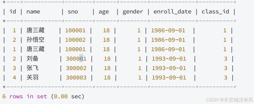
Task: Select student number 300002
Action: pos(76,68)
